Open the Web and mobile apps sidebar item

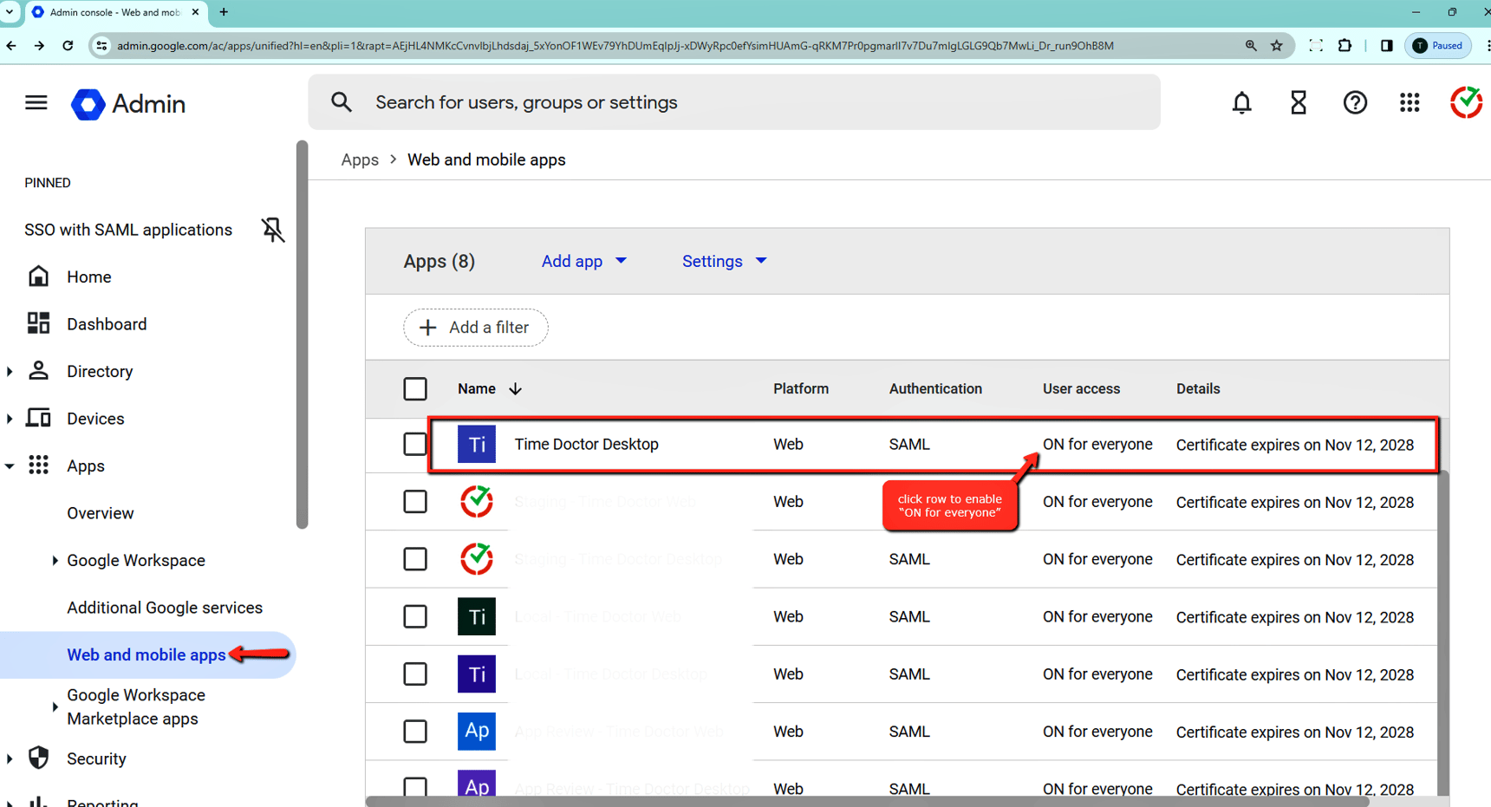pos(146,654)
